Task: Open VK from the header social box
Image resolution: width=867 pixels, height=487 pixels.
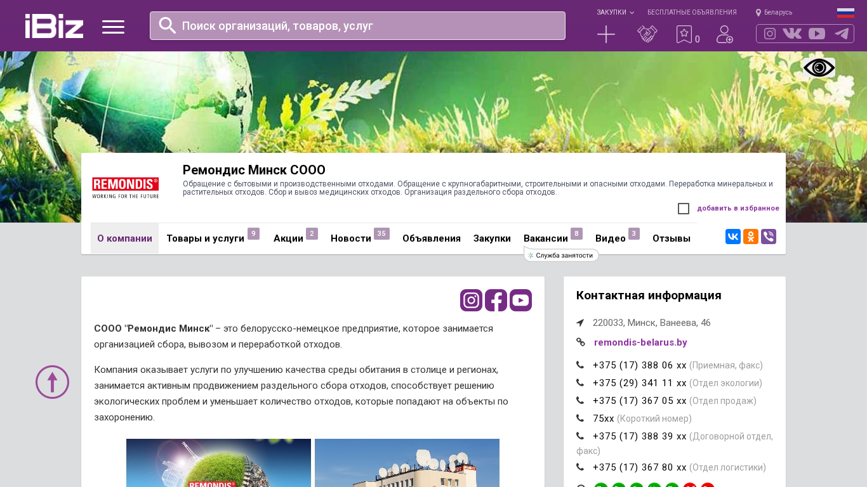Action: click(x=792, y=34)
